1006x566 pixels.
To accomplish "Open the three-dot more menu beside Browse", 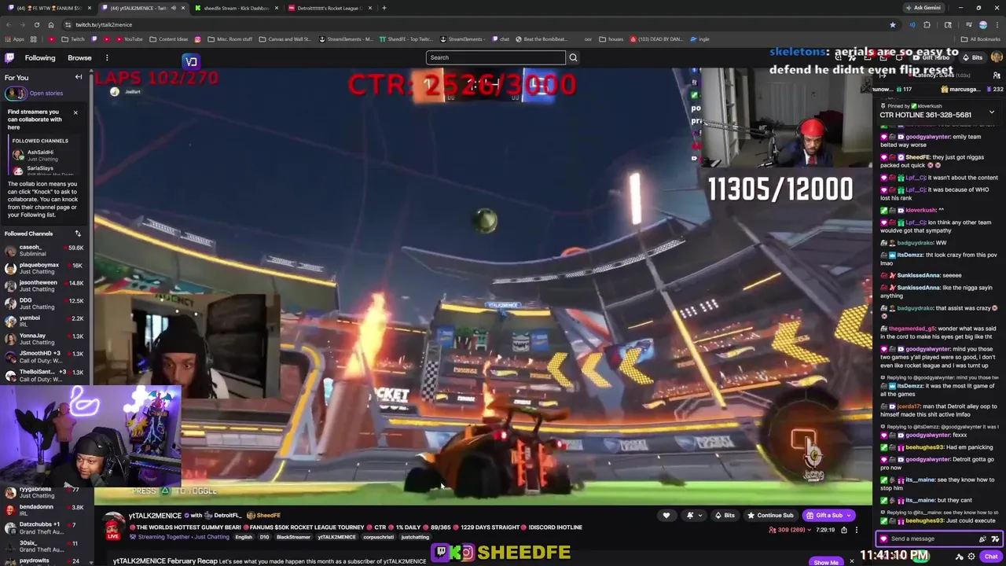I will 107,57.
